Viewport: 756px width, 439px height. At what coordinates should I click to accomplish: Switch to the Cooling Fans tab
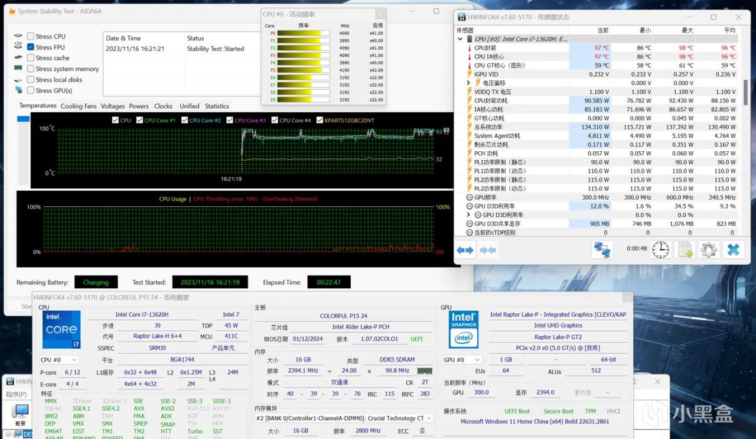pos(79,106)
